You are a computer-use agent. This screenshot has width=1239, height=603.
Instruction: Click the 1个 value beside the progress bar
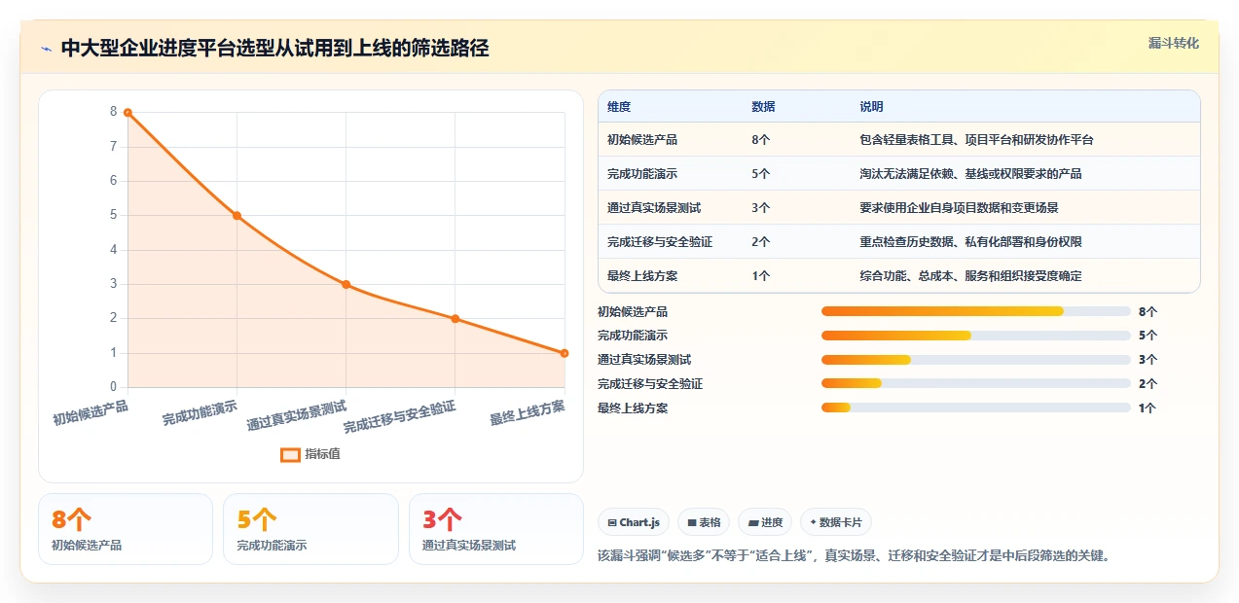point(1148,408)
